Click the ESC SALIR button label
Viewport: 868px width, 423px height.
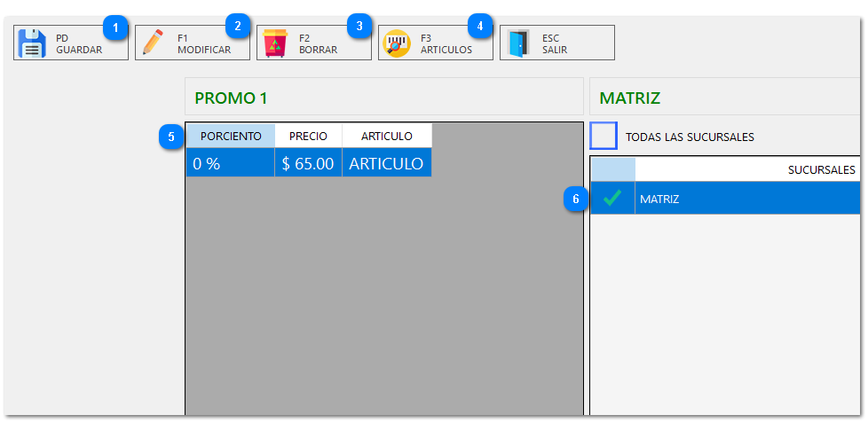555,44
